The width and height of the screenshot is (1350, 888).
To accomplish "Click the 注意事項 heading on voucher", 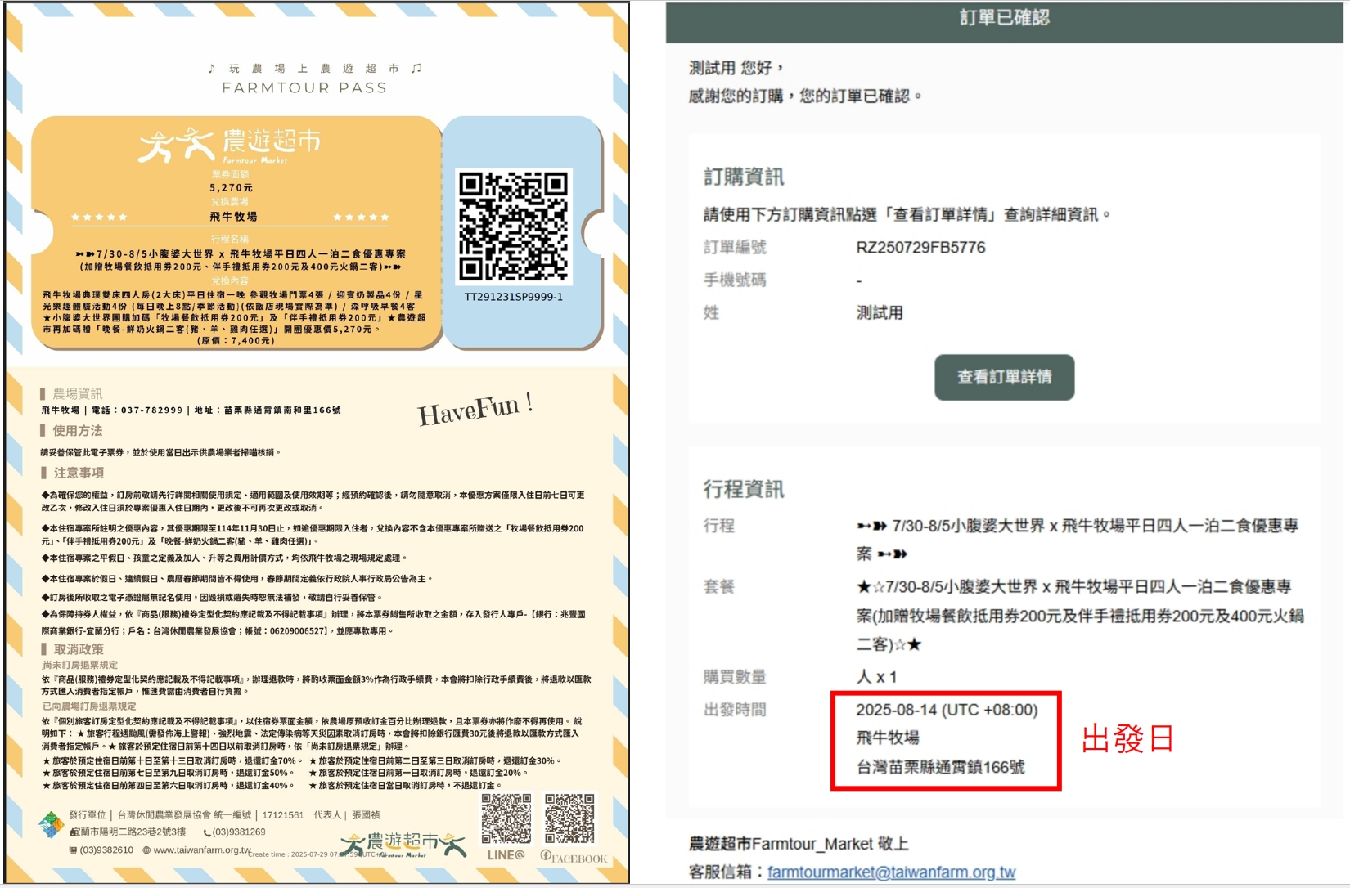I will coord(79,473).
